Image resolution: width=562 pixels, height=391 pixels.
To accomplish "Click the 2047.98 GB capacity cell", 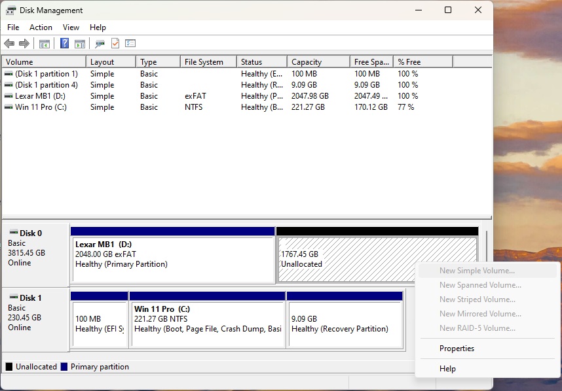I will (310, 96).
